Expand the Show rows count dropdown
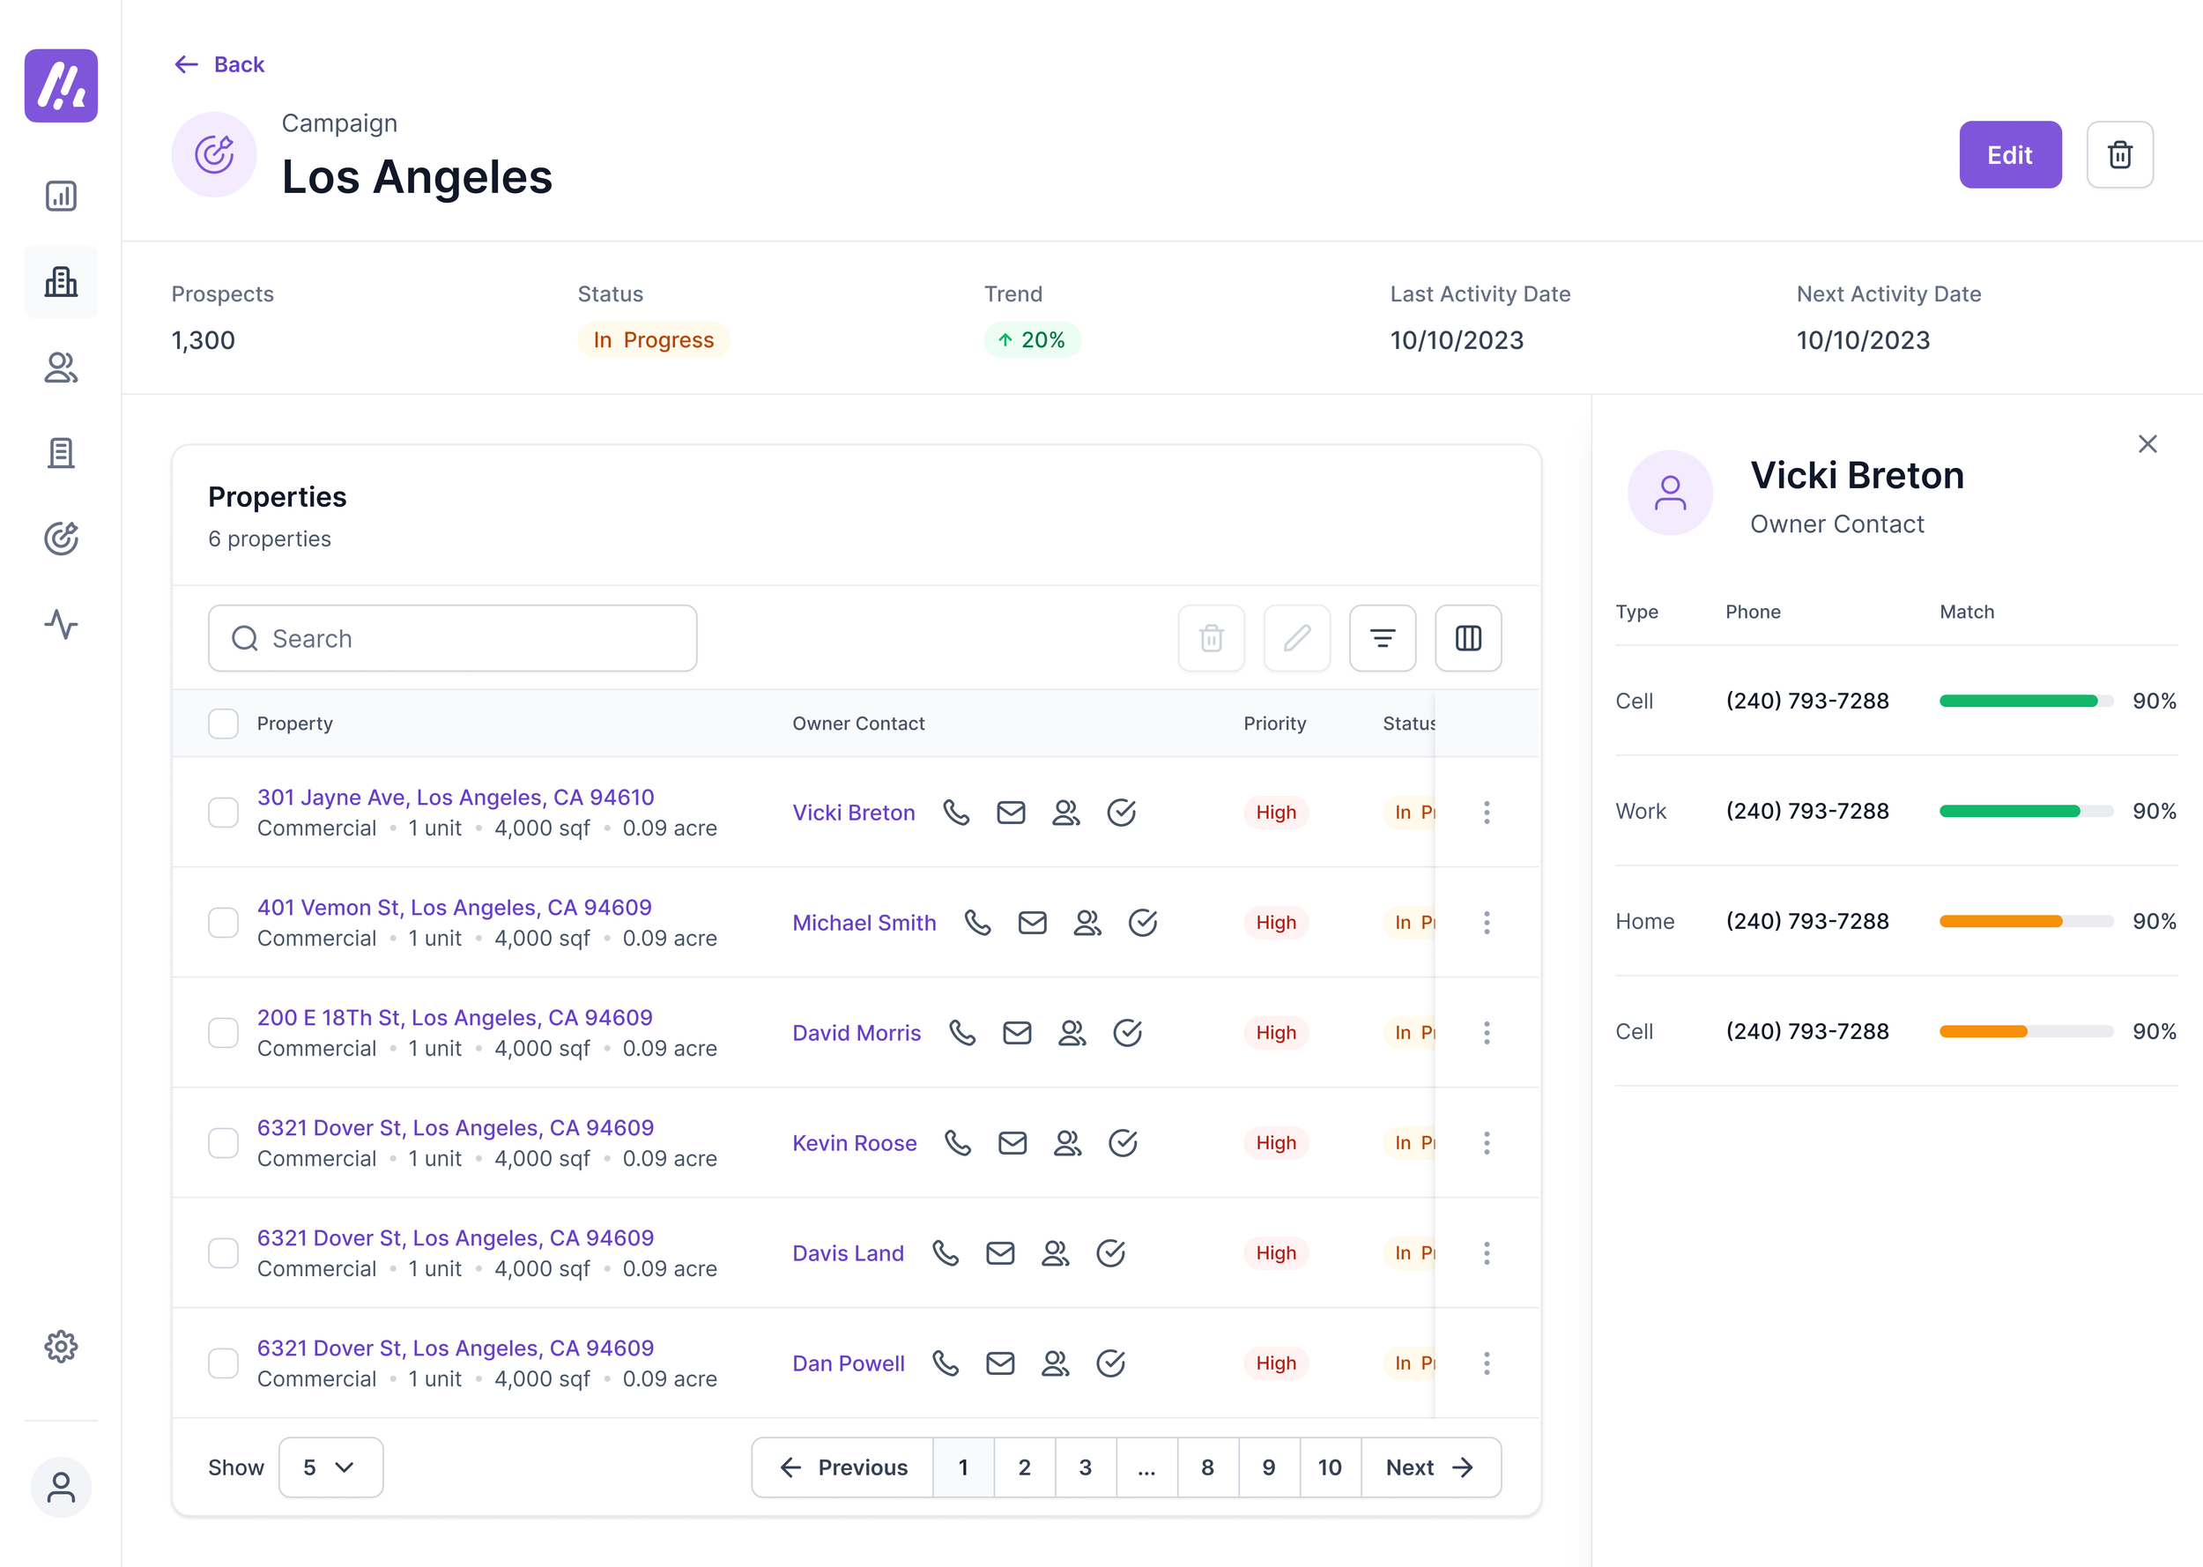This screenshot has height=1567, width=2203. (x=330, y=1467)
